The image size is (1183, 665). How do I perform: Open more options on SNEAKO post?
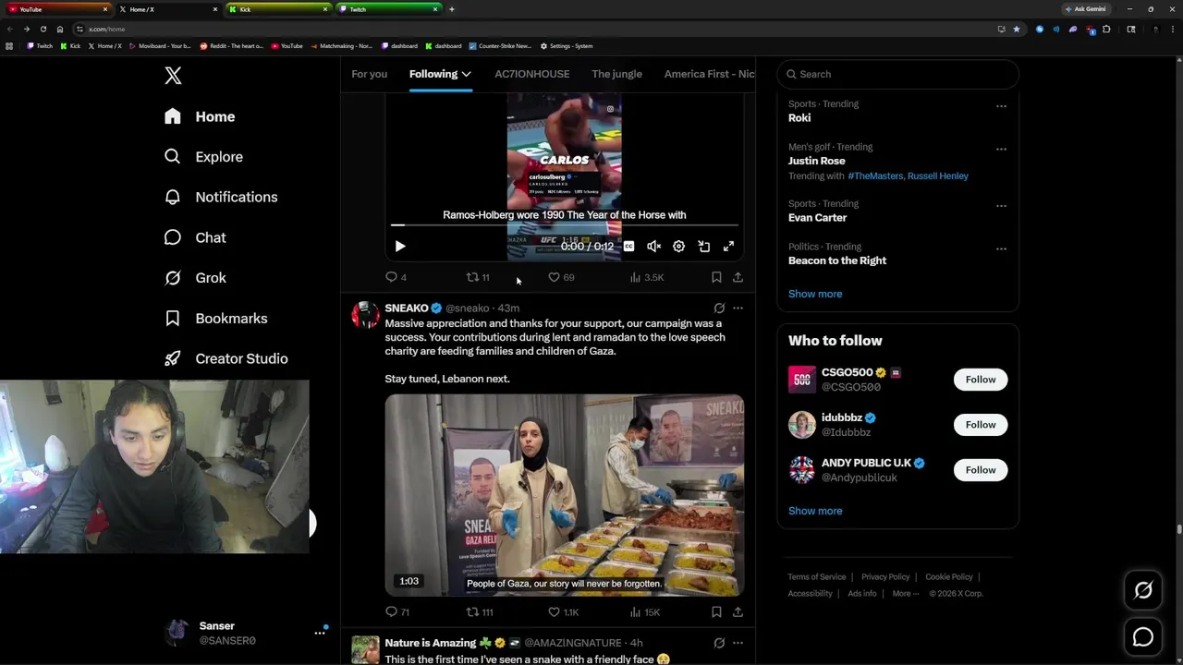(x=738, y=308)
